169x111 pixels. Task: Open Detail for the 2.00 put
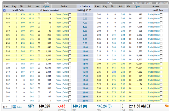[x=157, y=14]
